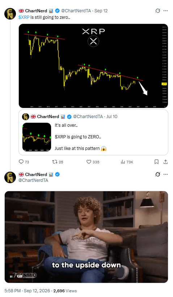Repost the tweet with 25 reposts
This screenshot has height=297, width=173.
tap(55, 162)
